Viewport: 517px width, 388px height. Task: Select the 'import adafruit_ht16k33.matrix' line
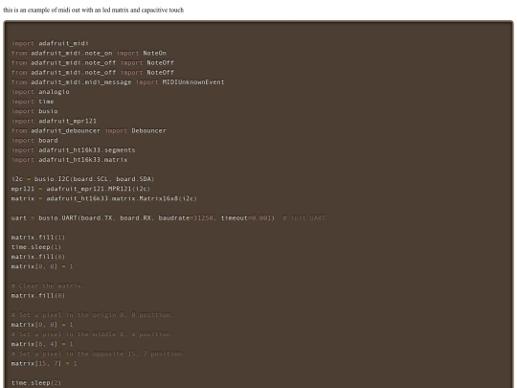pyautogui.click(x=69, y=160)
